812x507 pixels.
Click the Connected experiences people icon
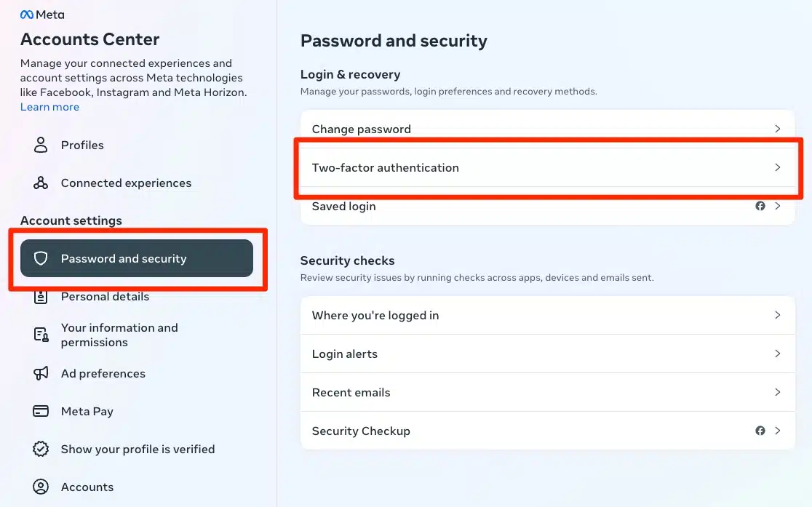tap(41, 183)
